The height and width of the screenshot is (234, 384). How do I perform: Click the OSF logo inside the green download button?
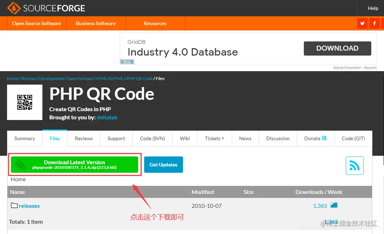click(20, 164)
